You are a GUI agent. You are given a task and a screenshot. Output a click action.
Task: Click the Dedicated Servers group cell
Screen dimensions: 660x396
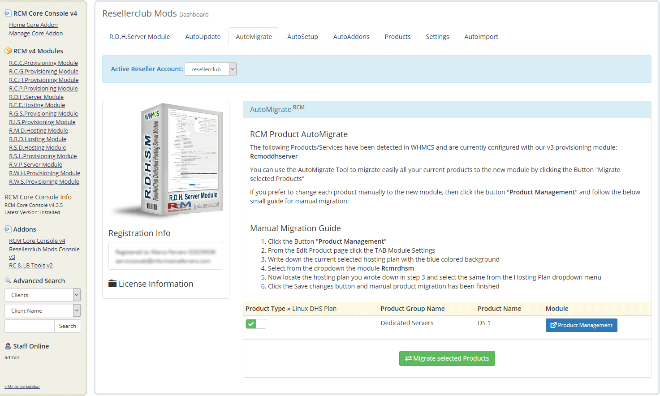pos(407,323)
